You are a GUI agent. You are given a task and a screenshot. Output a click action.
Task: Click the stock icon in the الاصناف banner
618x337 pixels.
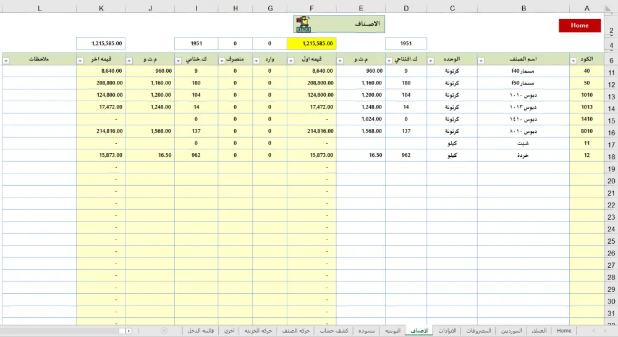pyautogui.click(x=303, y=25)
